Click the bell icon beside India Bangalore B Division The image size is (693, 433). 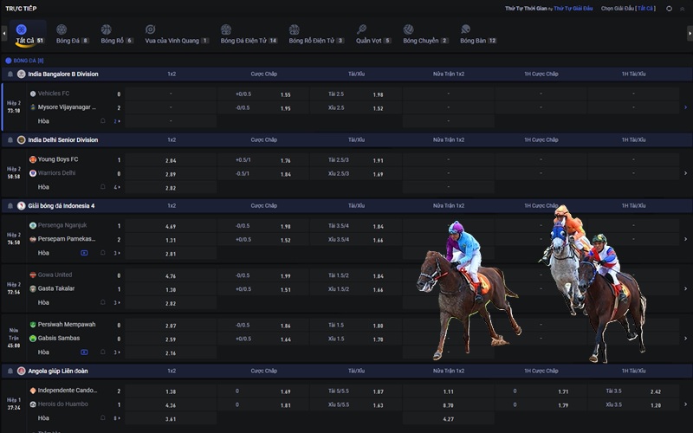(10, 74)
